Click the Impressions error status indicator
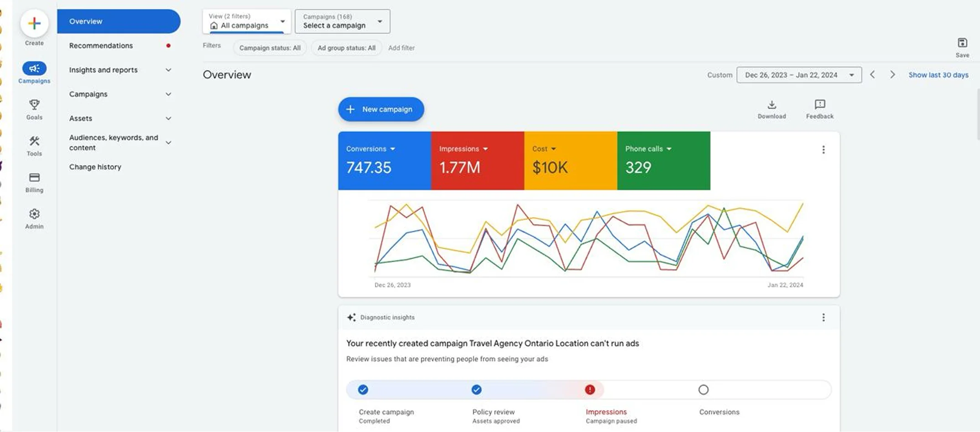 [589, 390]
